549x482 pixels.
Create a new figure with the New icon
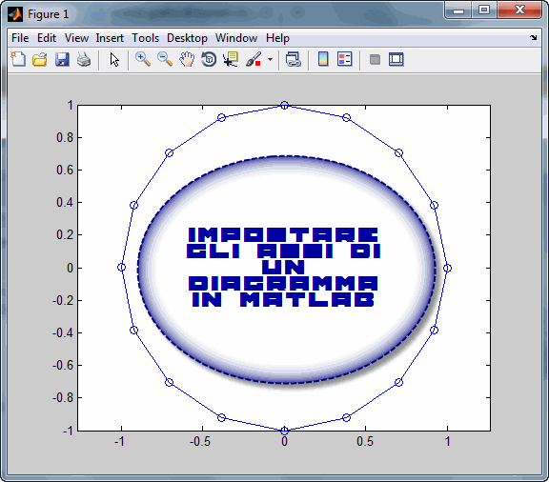(x=18, y=59)
